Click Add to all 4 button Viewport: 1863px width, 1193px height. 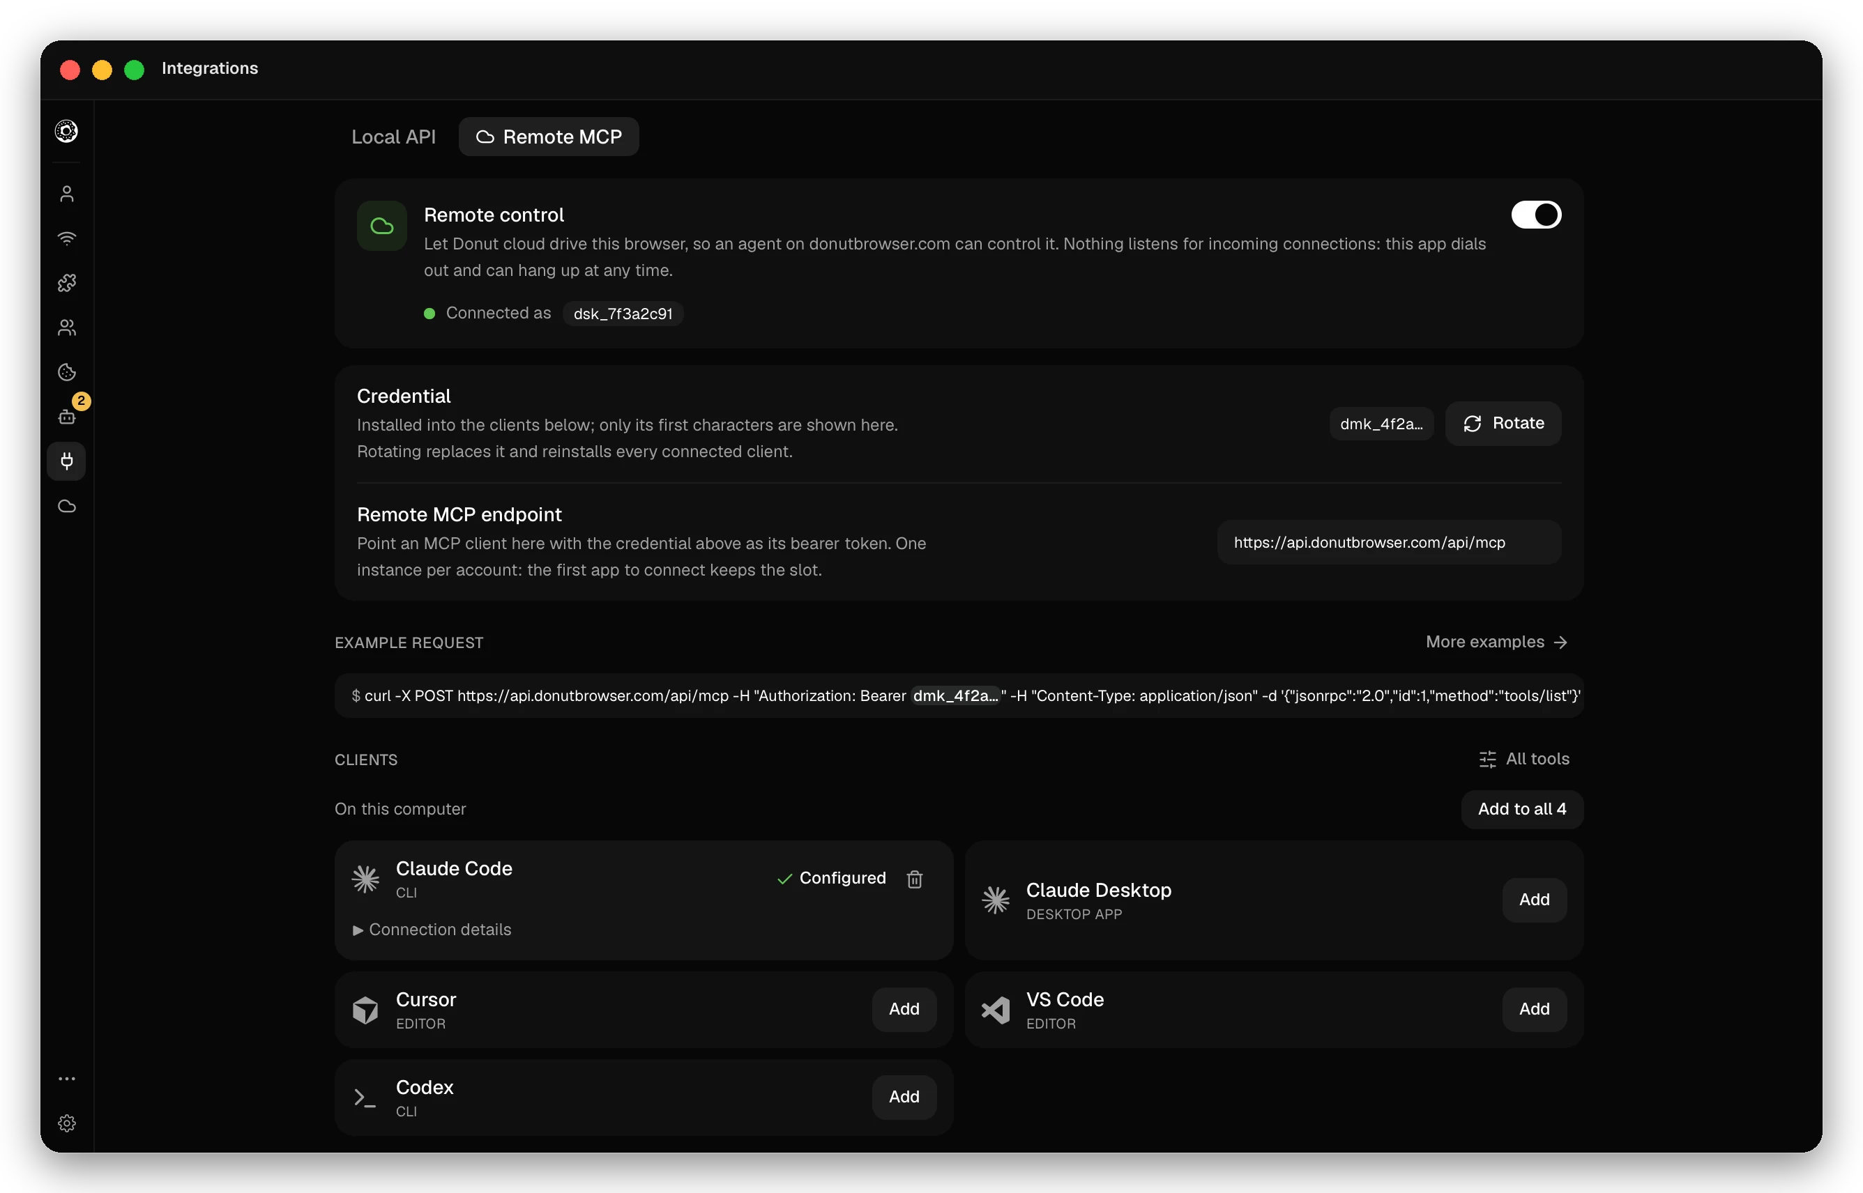[1521, 809]
